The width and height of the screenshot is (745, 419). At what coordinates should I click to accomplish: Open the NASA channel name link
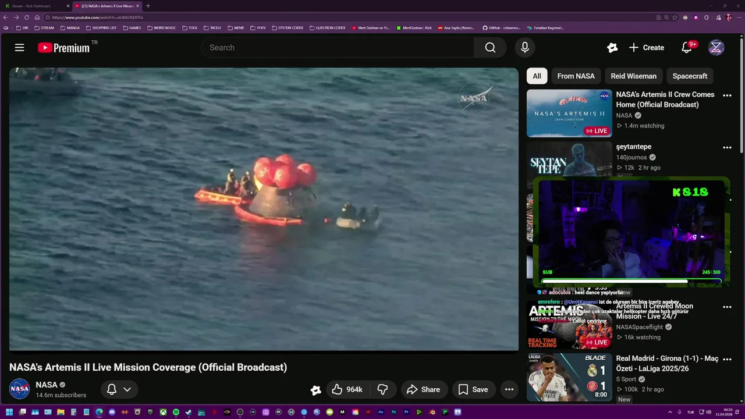[x=47, y=385]
